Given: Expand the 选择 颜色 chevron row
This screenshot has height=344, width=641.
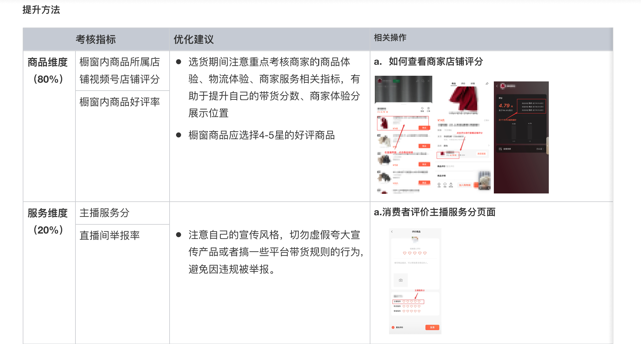Looking at the screenshot, I should (x=488, y=145).
